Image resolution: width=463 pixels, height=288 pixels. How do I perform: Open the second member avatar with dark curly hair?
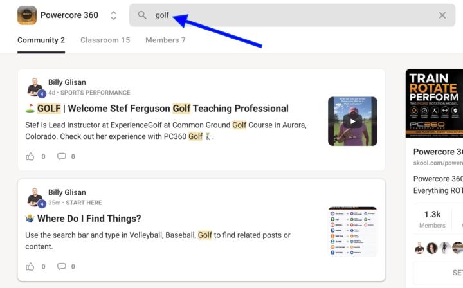432,248
